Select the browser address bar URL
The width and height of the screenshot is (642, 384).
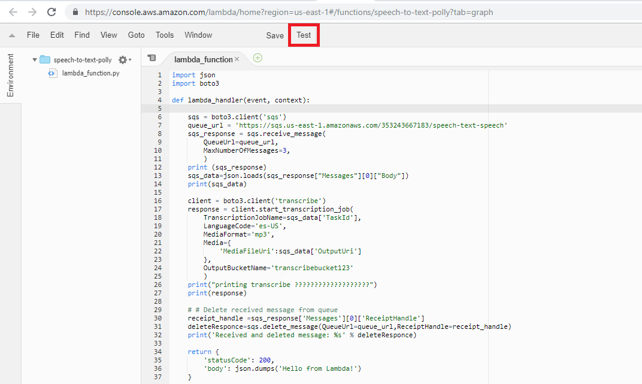pyautogui.click(x=289, y=13)
